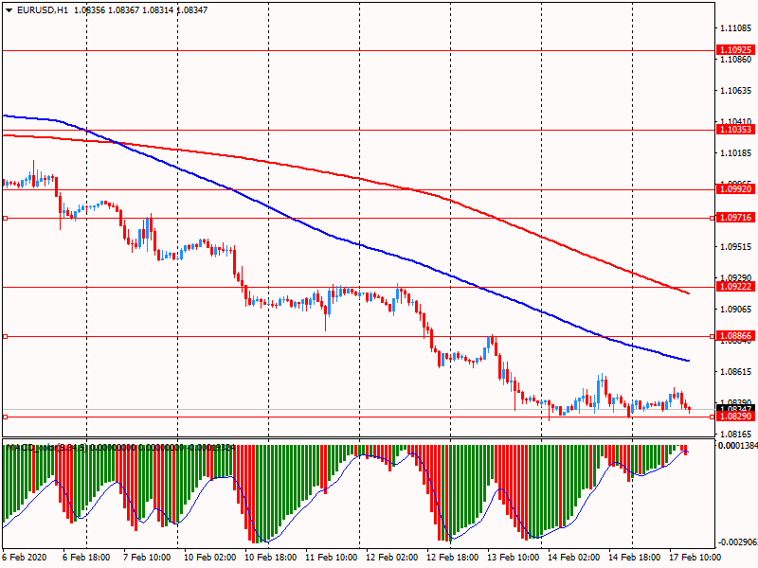Select the 1.08290 red price label
This screenshot has width=758, height=568.
(x=736, y=417)
